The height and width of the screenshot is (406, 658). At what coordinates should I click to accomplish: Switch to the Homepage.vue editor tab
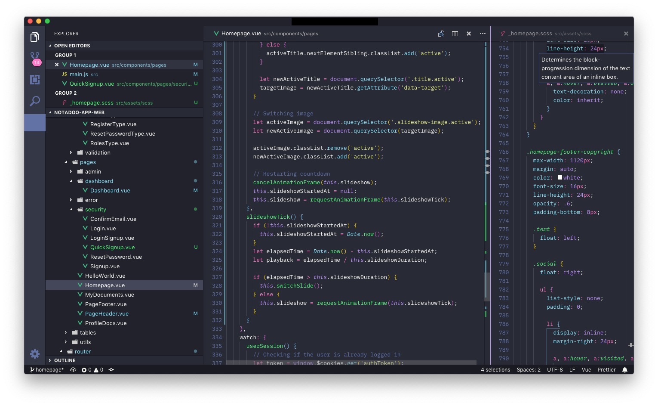click(x=241, y=34)
